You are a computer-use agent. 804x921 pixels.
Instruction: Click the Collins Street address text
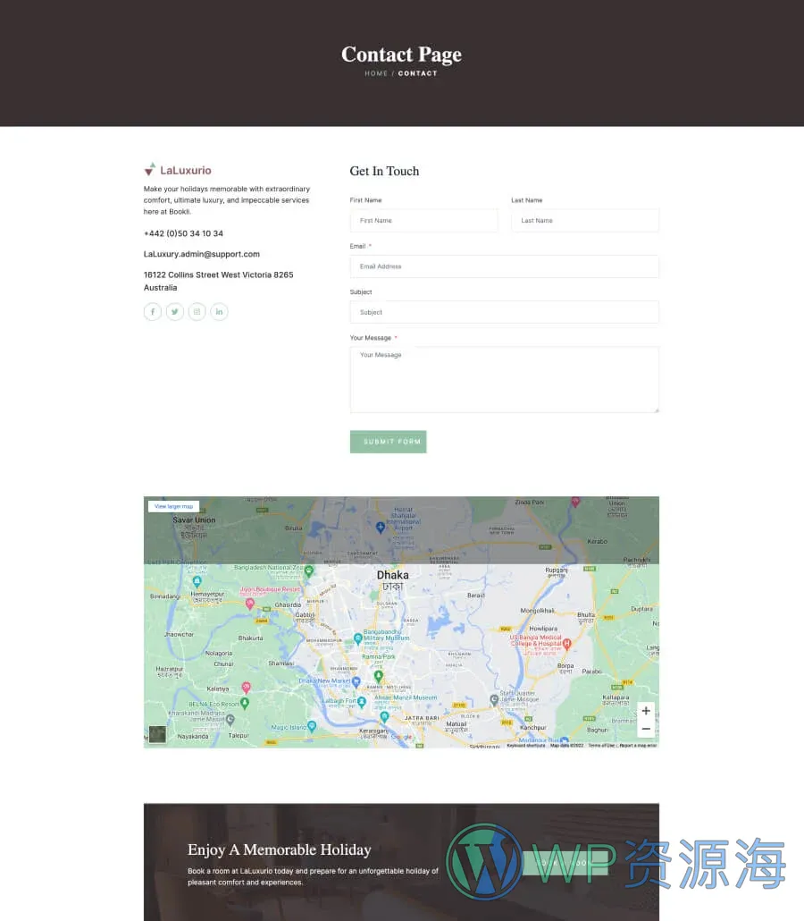tap(218, 281)
